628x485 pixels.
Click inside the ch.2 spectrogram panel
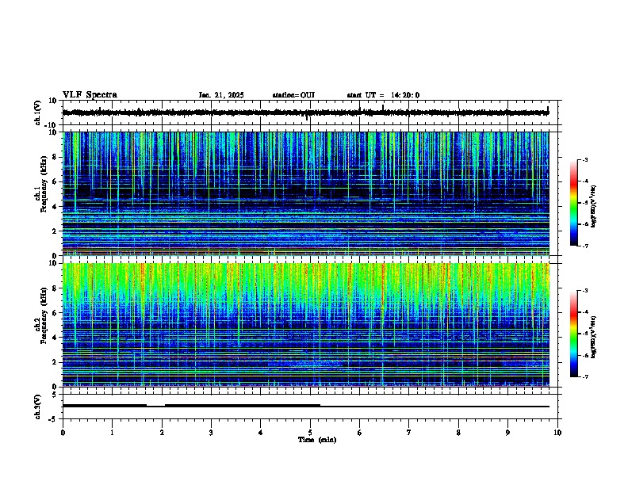[x=305, y=325]
